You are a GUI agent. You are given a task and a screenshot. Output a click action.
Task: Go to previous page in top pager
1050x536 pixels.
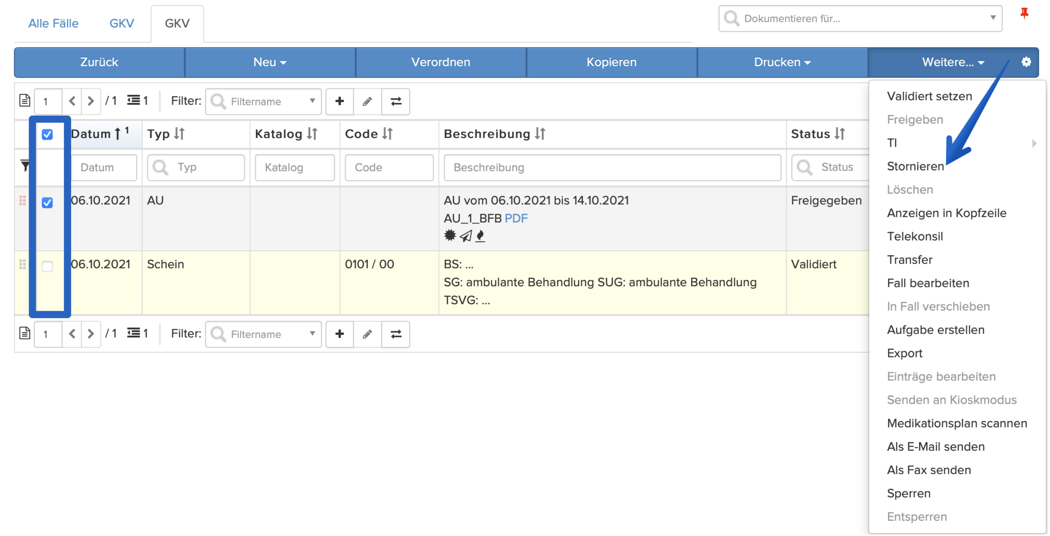[x=72, y=101]
